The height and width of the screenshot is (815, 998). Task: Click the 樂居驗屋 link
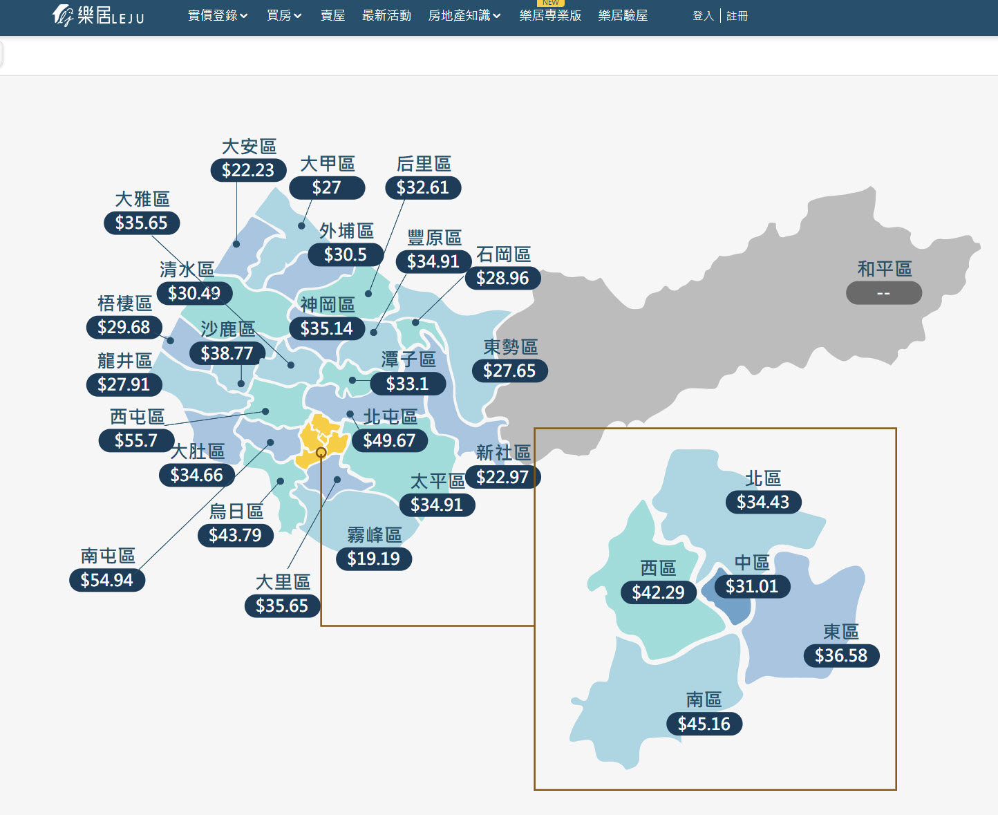point(623,16)
